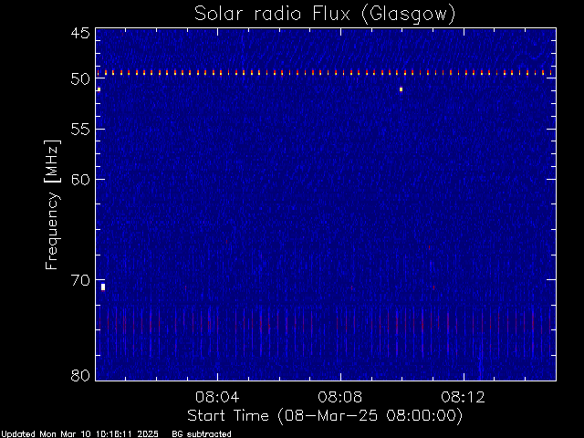
Task: Click the 08:04 time tick label
Action: [217, 397]
